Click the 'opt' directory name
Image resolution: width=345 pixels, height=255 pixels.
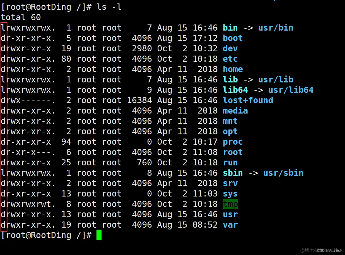(230, 131)
